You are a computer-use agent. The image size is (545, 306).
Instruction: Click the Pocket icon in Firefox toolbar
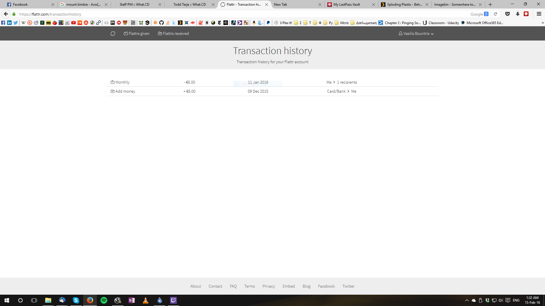[508, 14]
